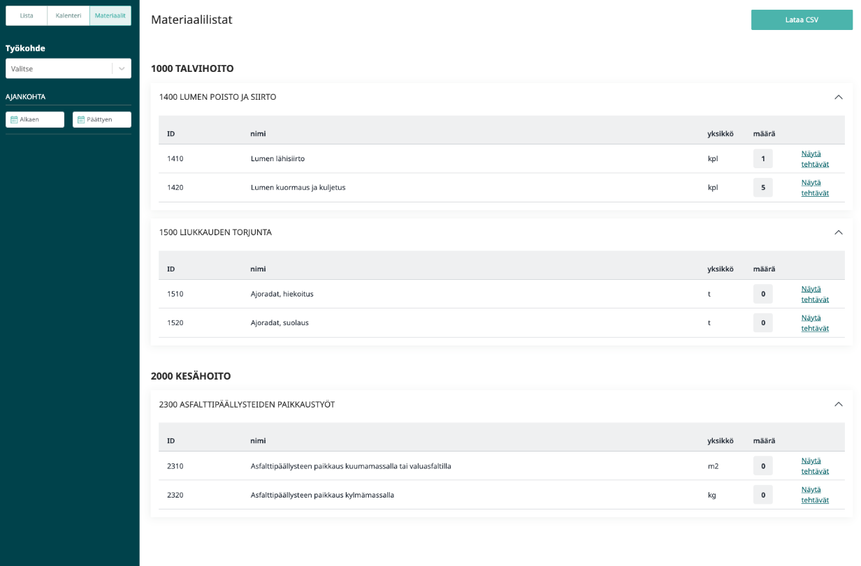Show tasks for row 2320 kylmämassalla

pyautogui.click(x=815, y=494)
